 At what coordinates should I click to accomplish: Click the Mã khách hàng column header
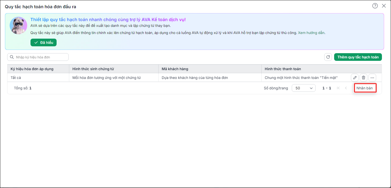[x=175, y=69]
